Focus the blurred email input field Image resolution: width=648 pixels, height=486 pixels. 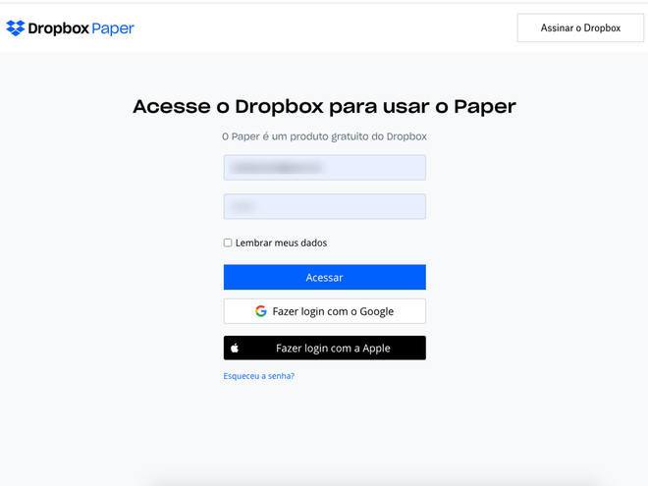(324, 167)
